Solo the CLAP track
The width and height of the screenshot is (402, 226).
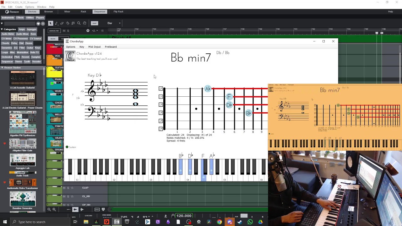tap(68, 188)
